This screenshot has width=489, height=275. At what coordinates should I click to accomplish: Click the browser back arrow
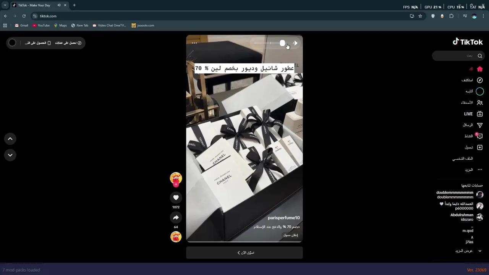tap(5, 16)
